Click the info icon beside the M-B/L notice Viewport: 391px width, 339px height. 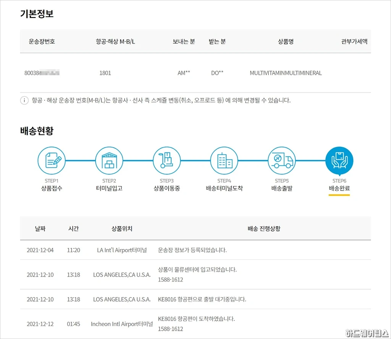coord(24,101)
